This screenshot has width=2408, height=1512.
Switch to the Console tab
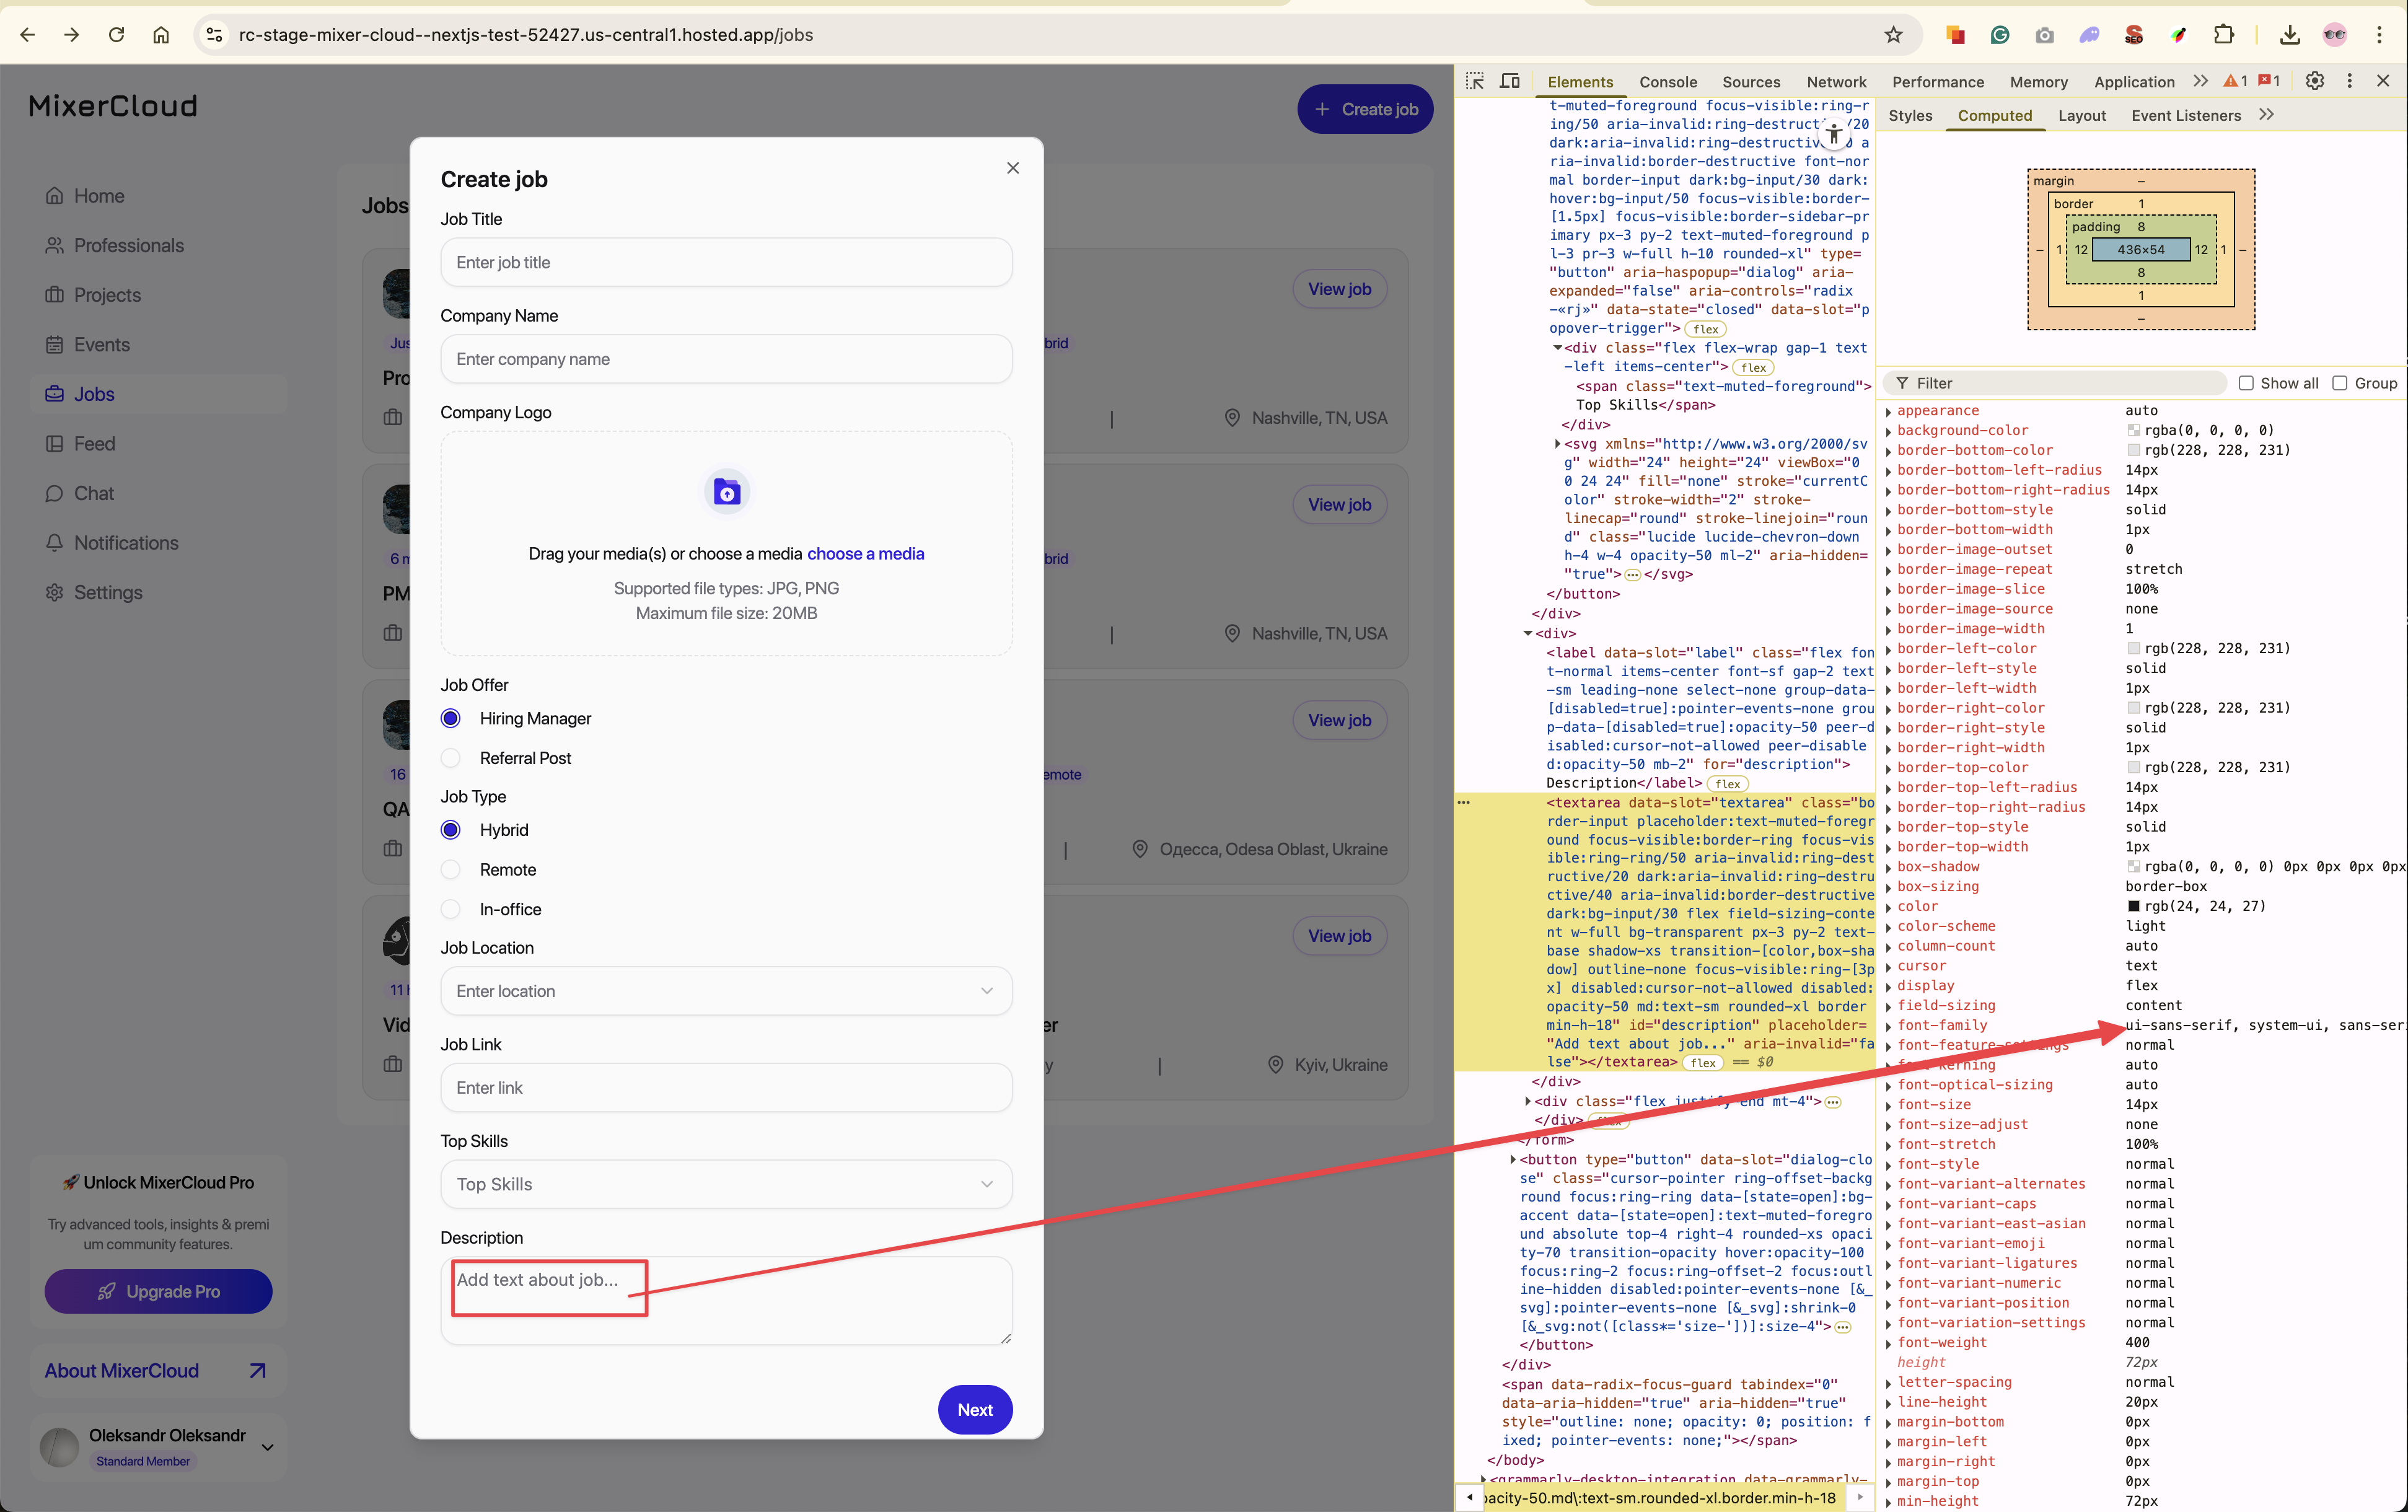click(x=1667, y=82)
